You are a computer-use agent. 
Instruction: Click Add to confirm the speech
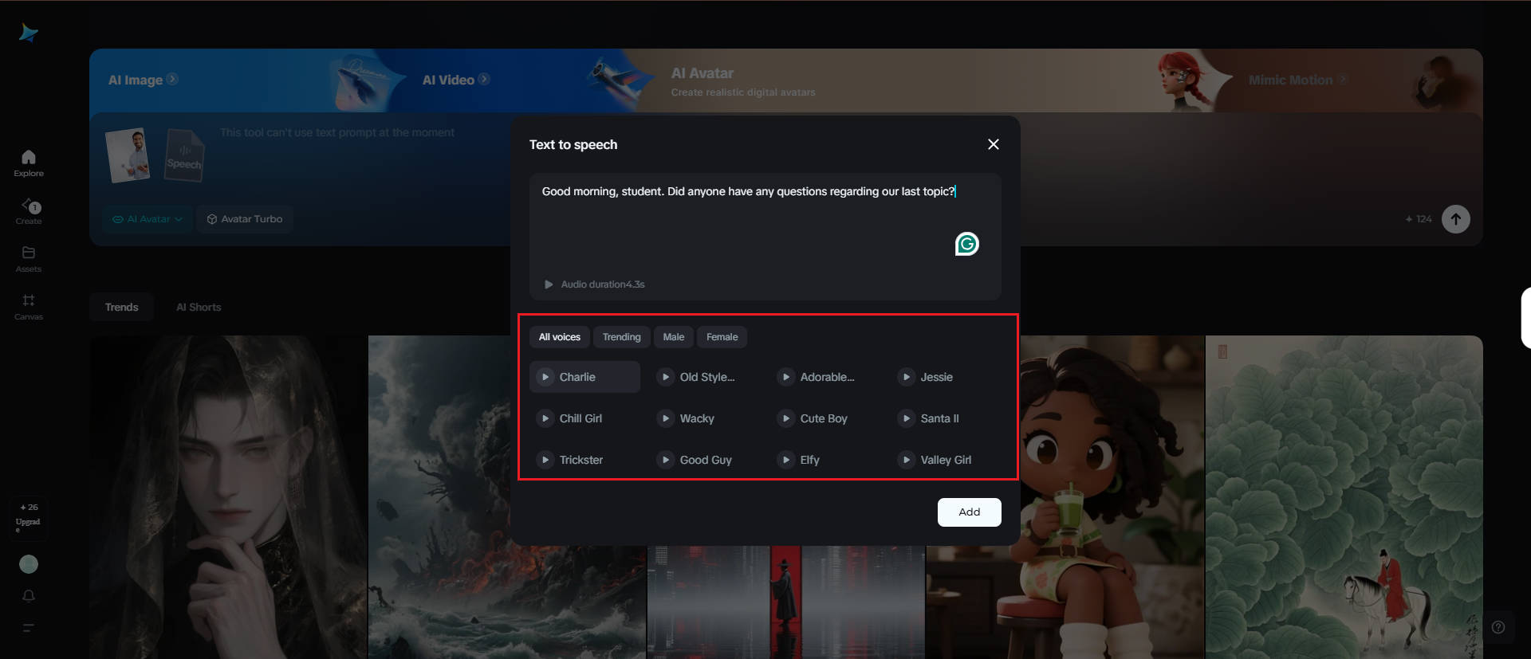[x=970, y=512]
